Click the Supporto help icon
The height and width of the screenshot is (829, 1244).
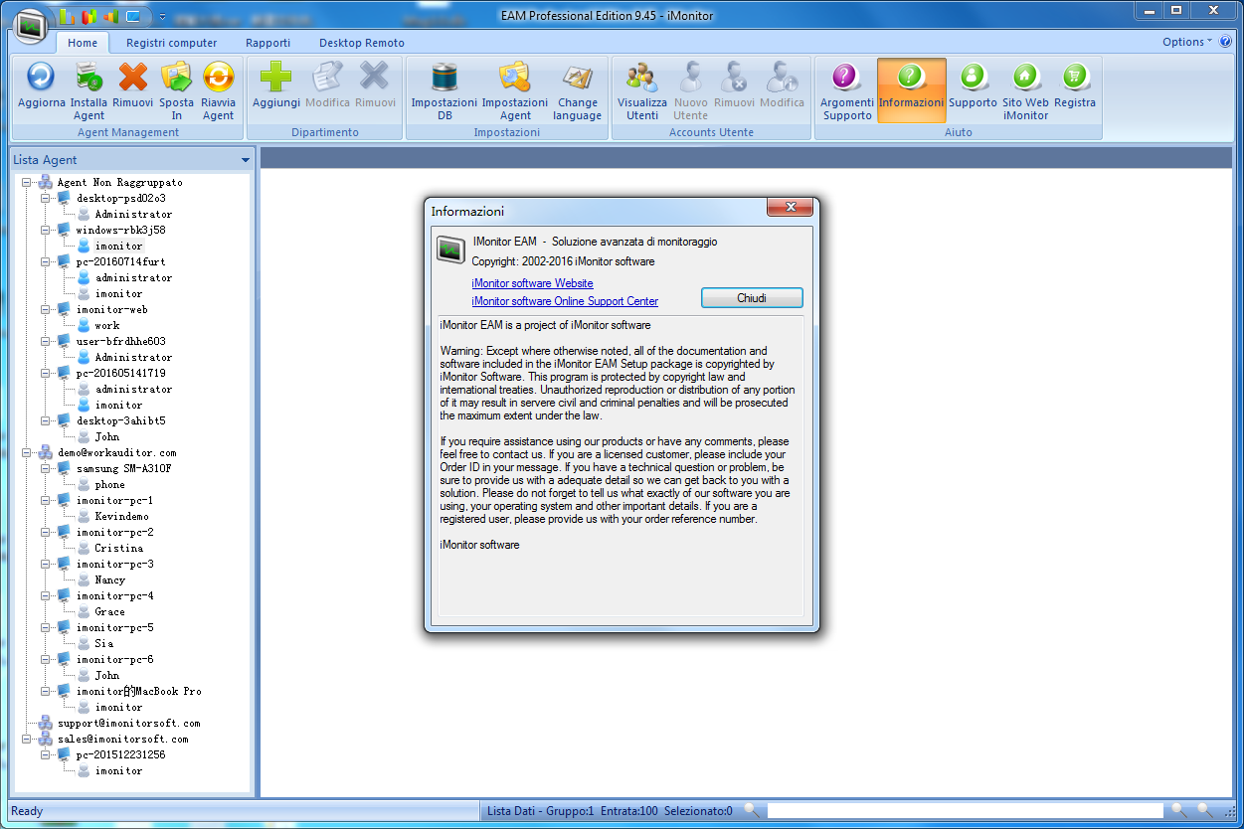[973, 78]
